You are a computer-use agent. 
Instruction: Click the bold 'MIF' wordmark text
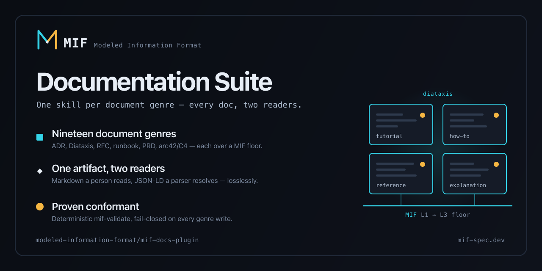click(75, 43)
